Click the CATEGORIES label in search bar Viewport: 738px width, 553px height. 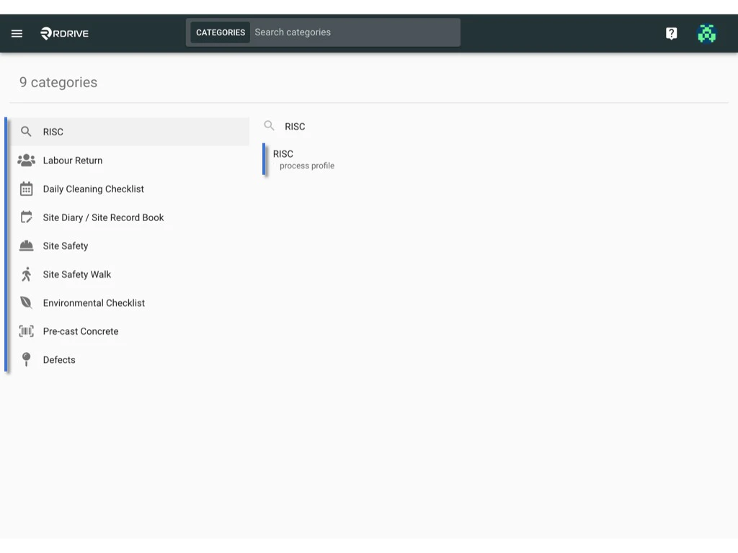(x=220, y=32)
